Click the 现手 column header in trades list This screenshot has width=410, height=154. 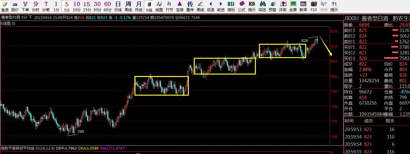click(390, 121)
